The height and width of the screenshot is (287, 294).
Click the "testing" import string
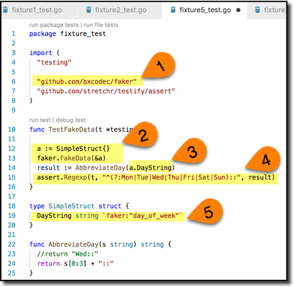(54, 62)
